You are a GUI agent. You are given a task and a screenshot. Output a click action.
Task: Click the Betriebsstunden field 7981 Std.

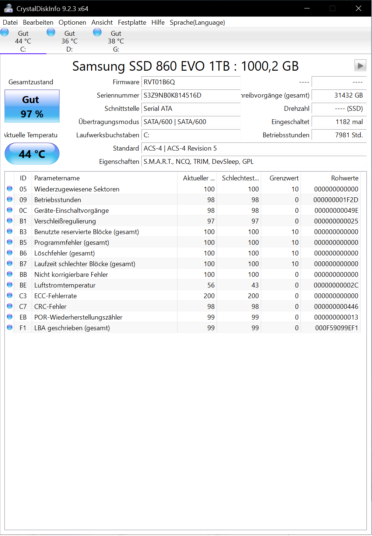(x=339, y=135)
